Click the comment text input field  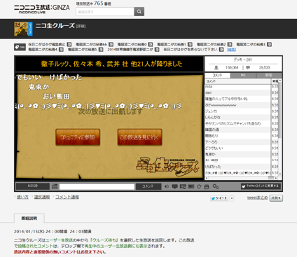click(97, 186)
